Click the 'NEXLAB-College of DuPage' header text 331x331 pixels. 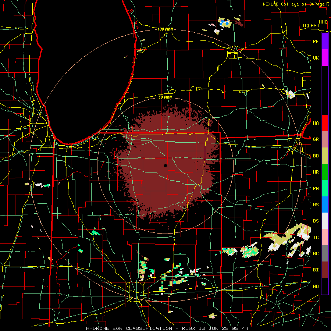(293, 4)
